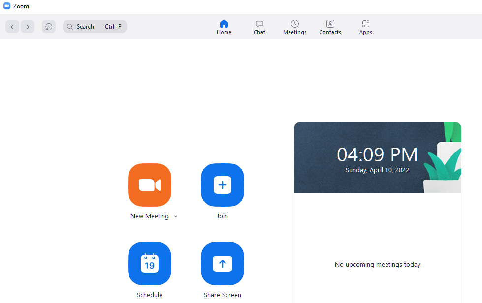
Task: Click the Share Screen arrow icon
Action: tap(223, 263)
